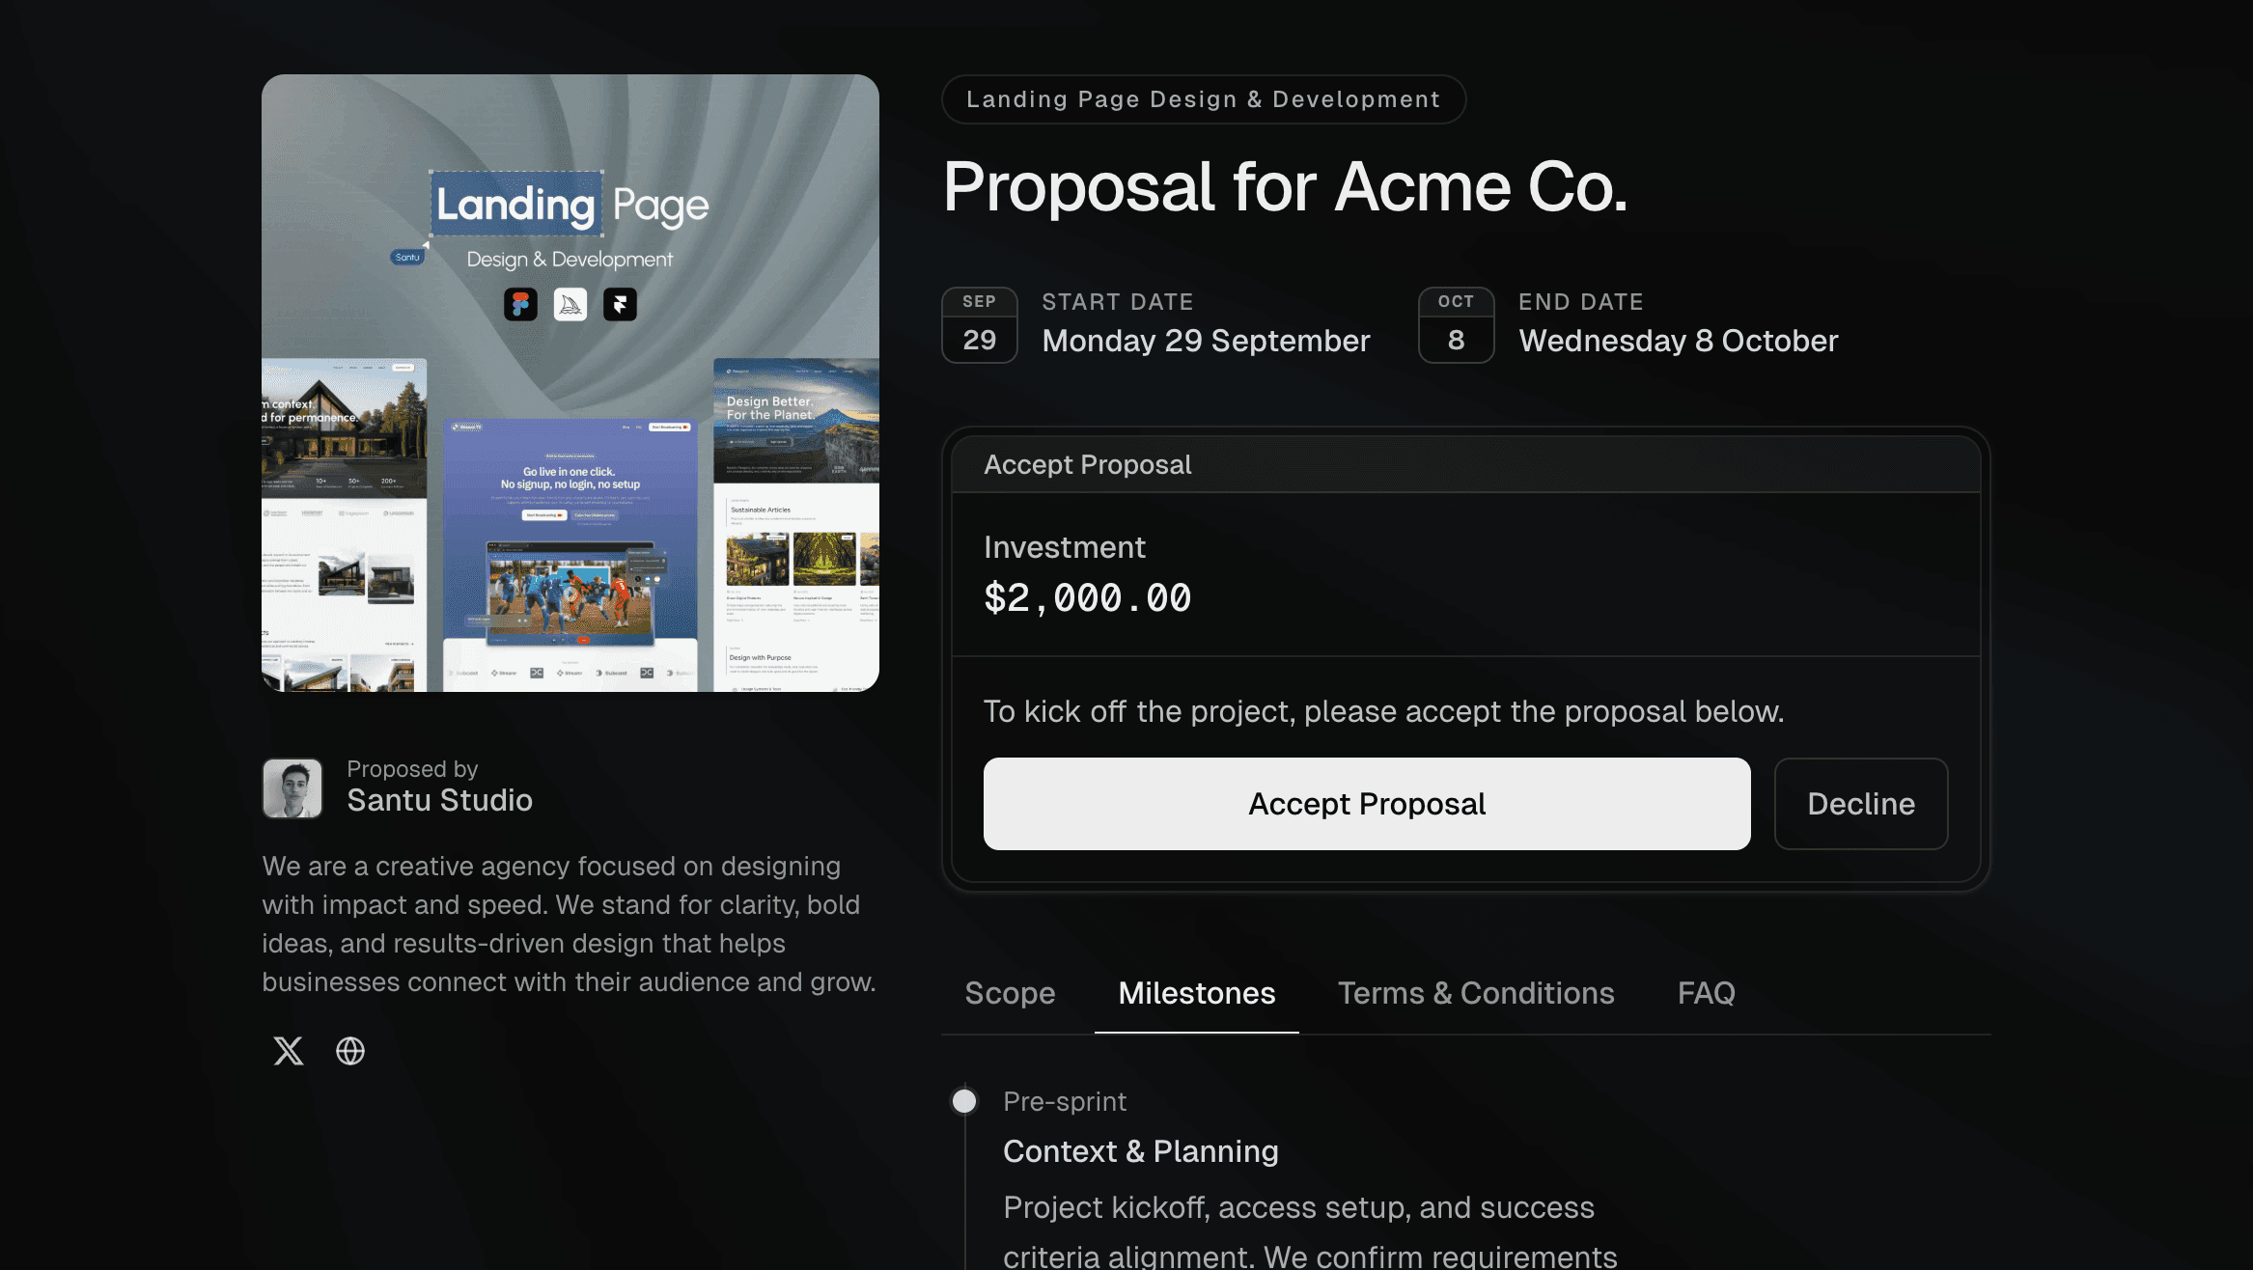Click the Framer logo icon in cover image

(620, 305)
